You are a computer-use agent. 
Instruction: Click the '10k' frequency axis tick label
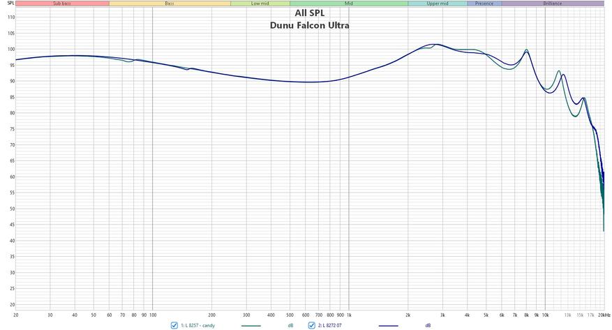(x=545, y=315)
